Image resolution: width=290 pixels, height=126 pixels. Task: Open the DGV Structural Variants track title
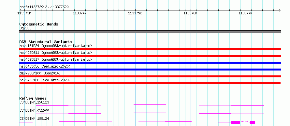[x=46, y=42]
